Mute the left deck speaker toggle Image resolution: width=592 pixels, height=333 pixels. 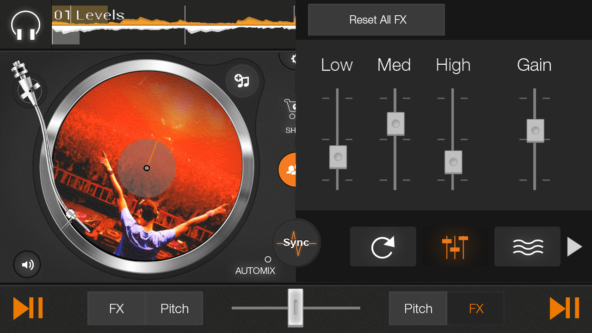tap(27, 265)
